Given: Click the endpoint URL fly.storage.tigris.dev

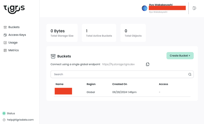Looking at the screenshot, I should pos(118,64).
